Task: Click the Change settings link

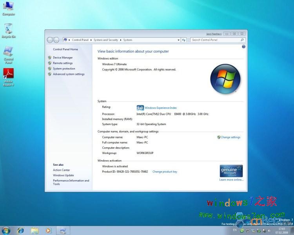Action: coord(230,137)
